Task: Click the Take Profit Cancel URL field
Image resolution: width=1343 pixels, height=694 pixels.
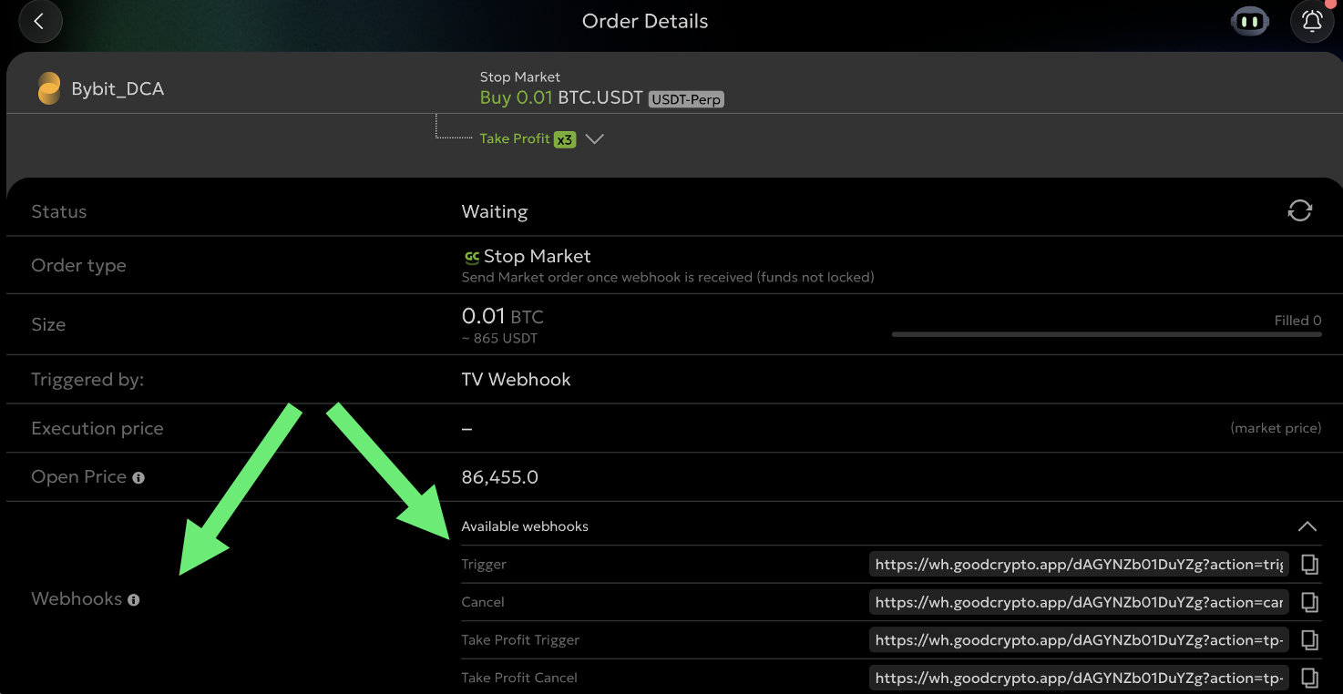Action: (1079, 678)
